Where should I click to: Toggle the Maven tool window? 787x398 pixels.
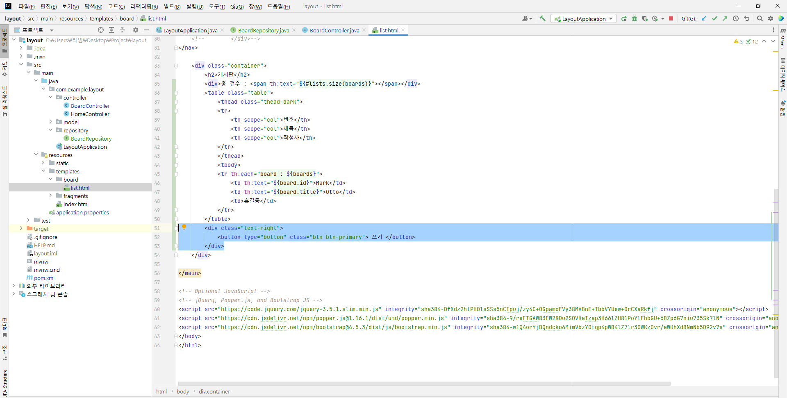[x=782, y=38]
